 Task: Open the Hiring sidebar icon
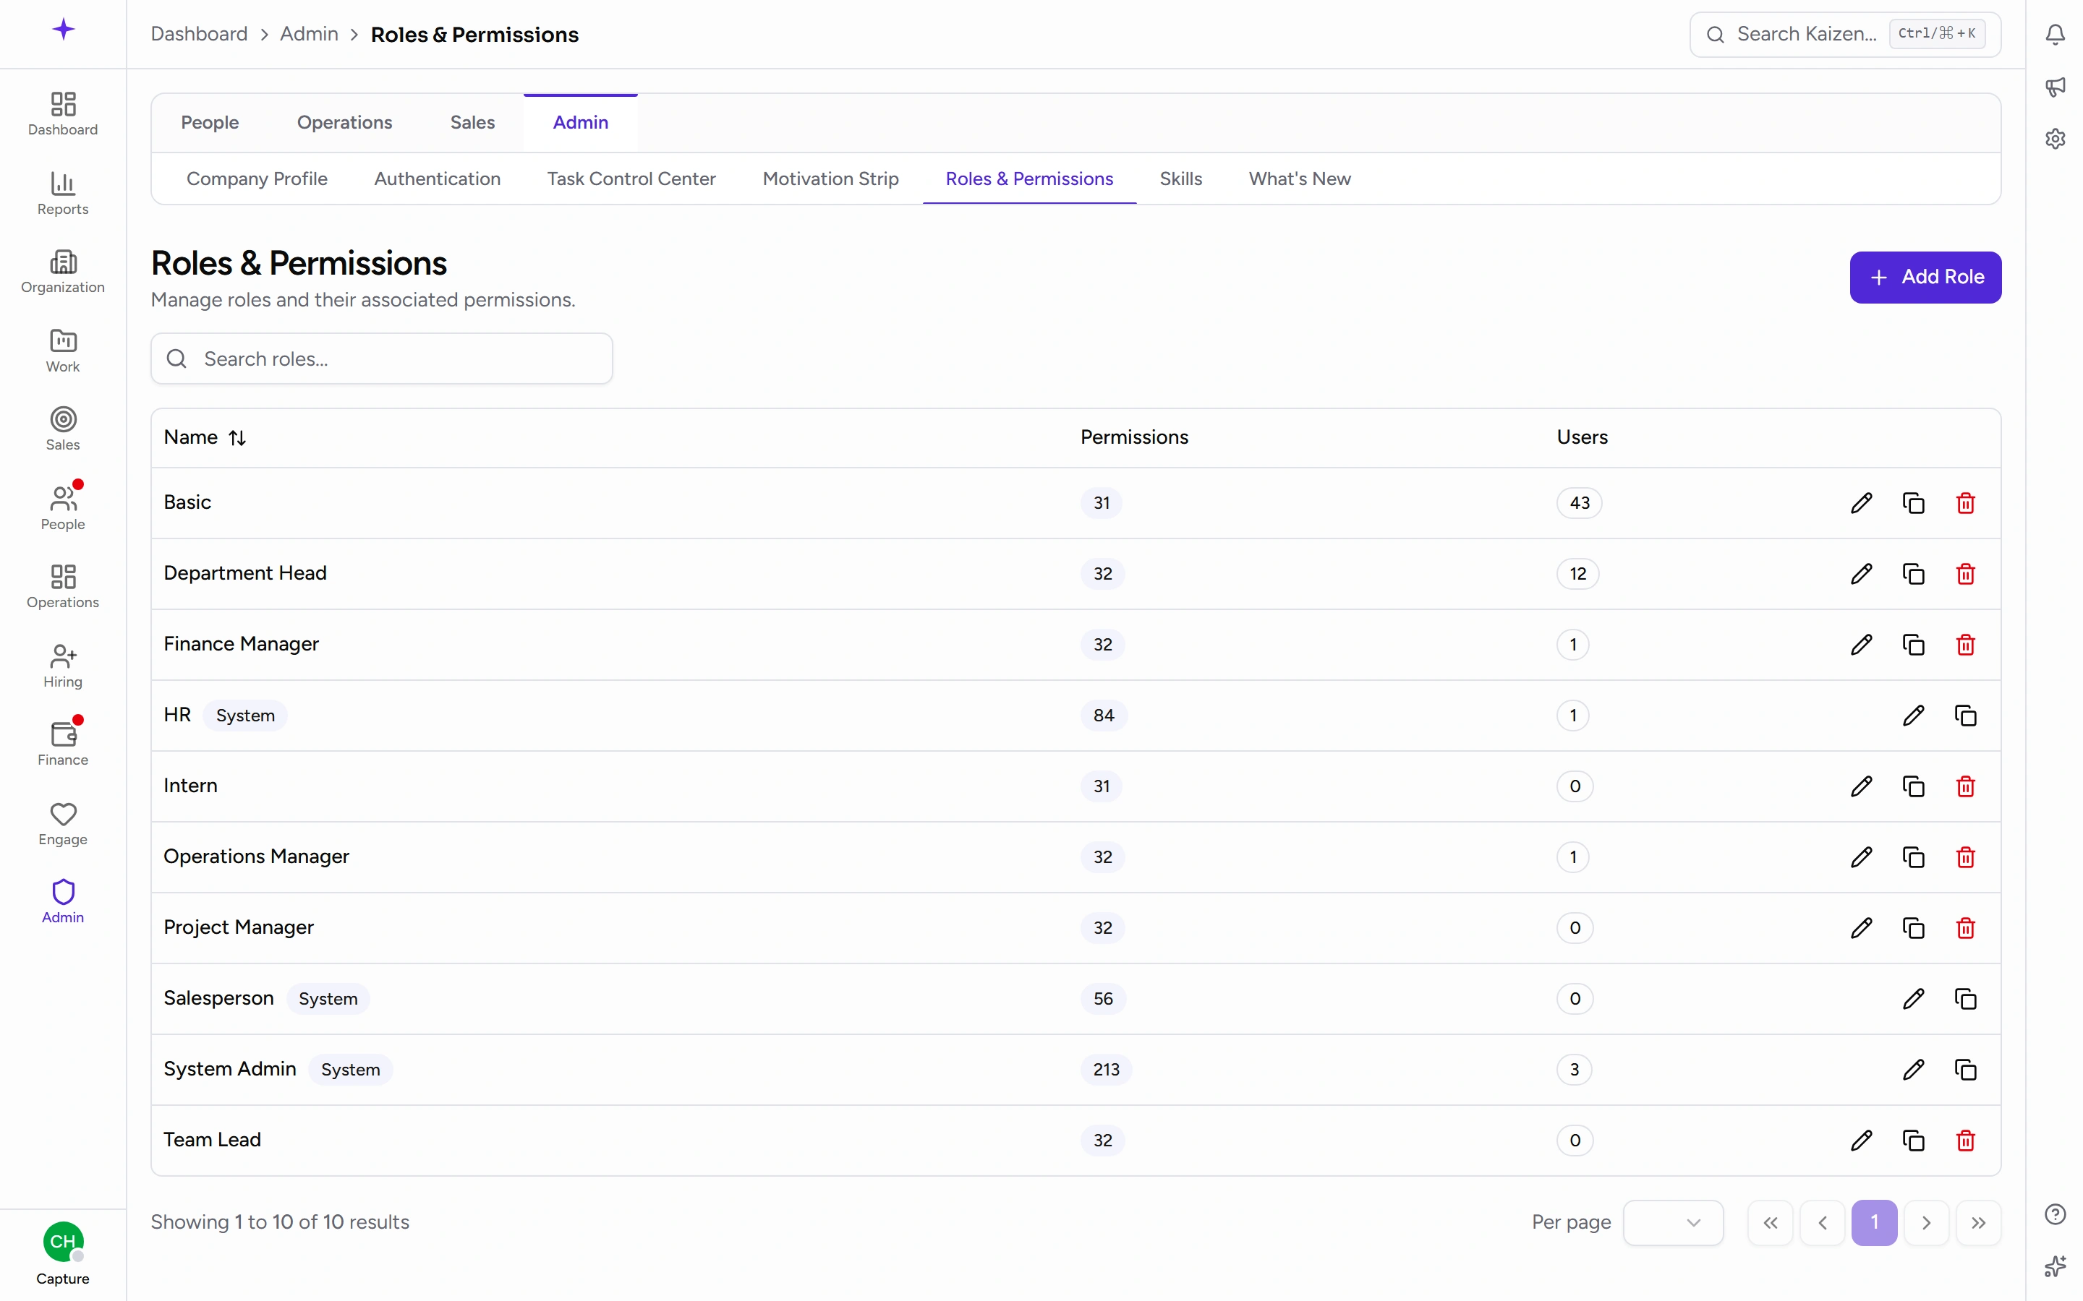pos(63,665)
